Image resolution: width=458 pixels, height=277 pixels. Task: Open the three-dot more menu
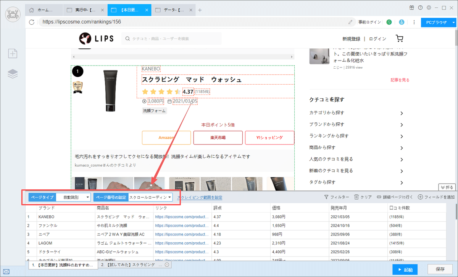[414, 22]
